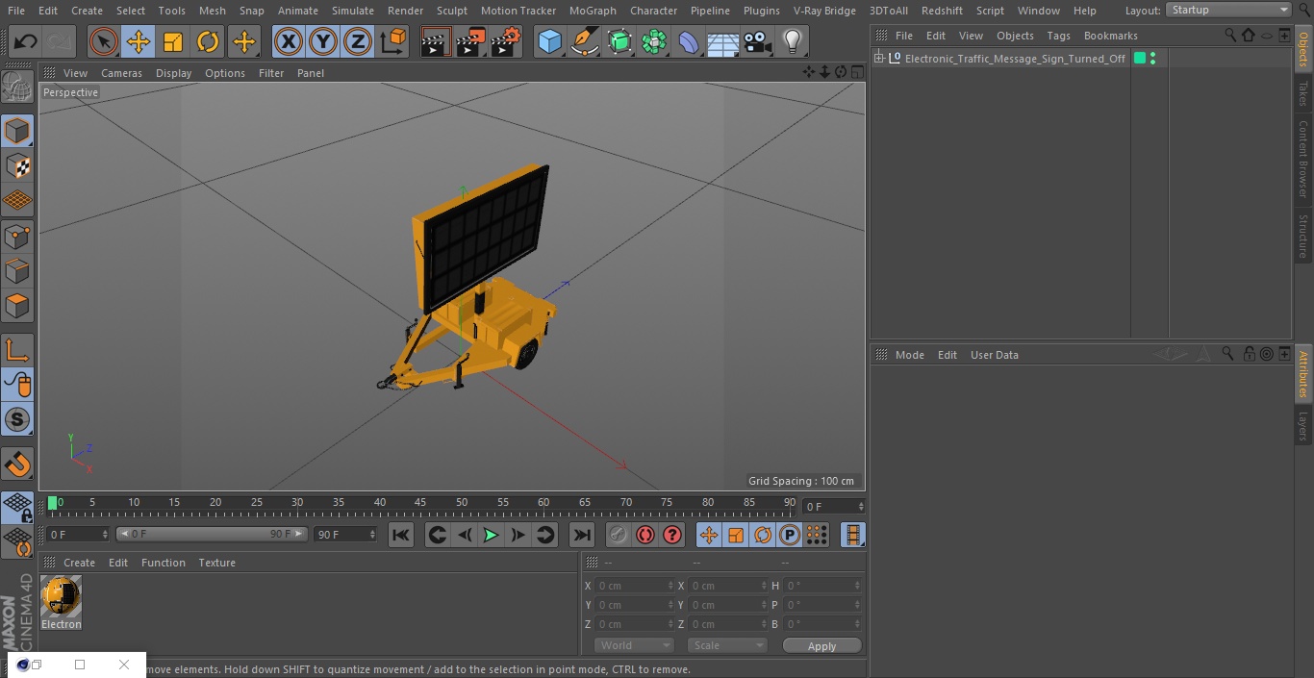Screen dimensions: 1314x678
Task: Toggle Position keyframe recording
Action: coord(709,535)
